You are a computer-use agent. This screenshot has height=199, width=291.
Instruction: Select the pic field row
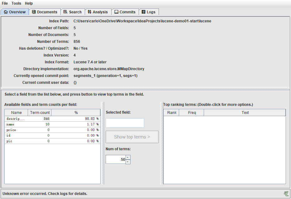pos(53,141)
